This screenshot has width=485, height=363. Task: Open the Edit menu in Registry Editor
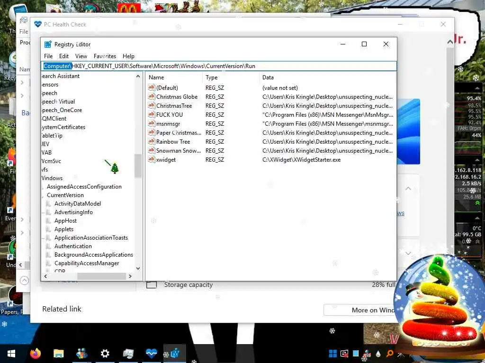[64, 56]
